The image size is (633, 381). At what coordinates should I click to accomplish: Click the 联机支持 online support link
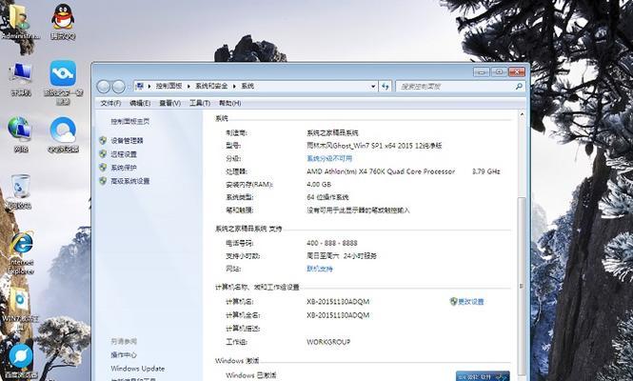click(320, 269)
